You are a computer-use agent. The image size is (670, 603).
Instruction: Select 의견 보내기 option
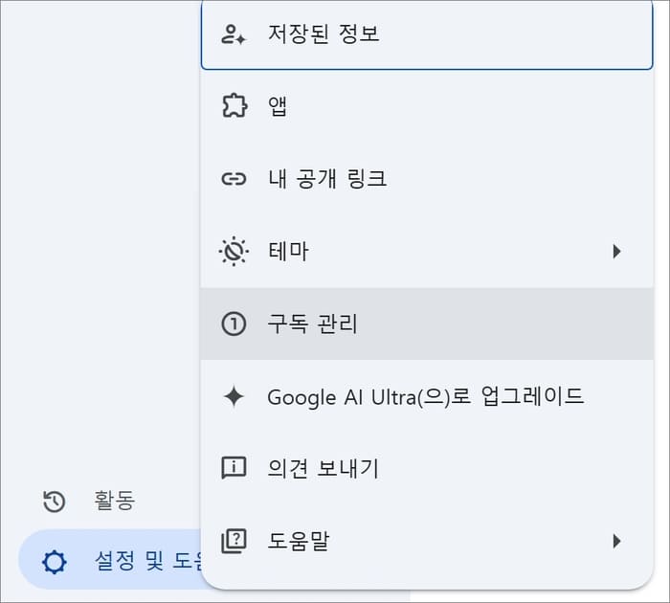click(427, 468)
